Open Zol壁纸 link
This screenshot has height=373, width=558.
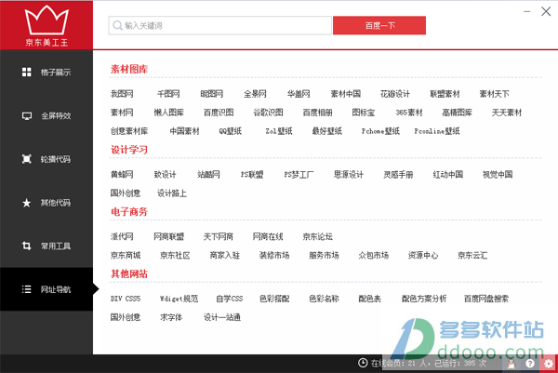279,131
